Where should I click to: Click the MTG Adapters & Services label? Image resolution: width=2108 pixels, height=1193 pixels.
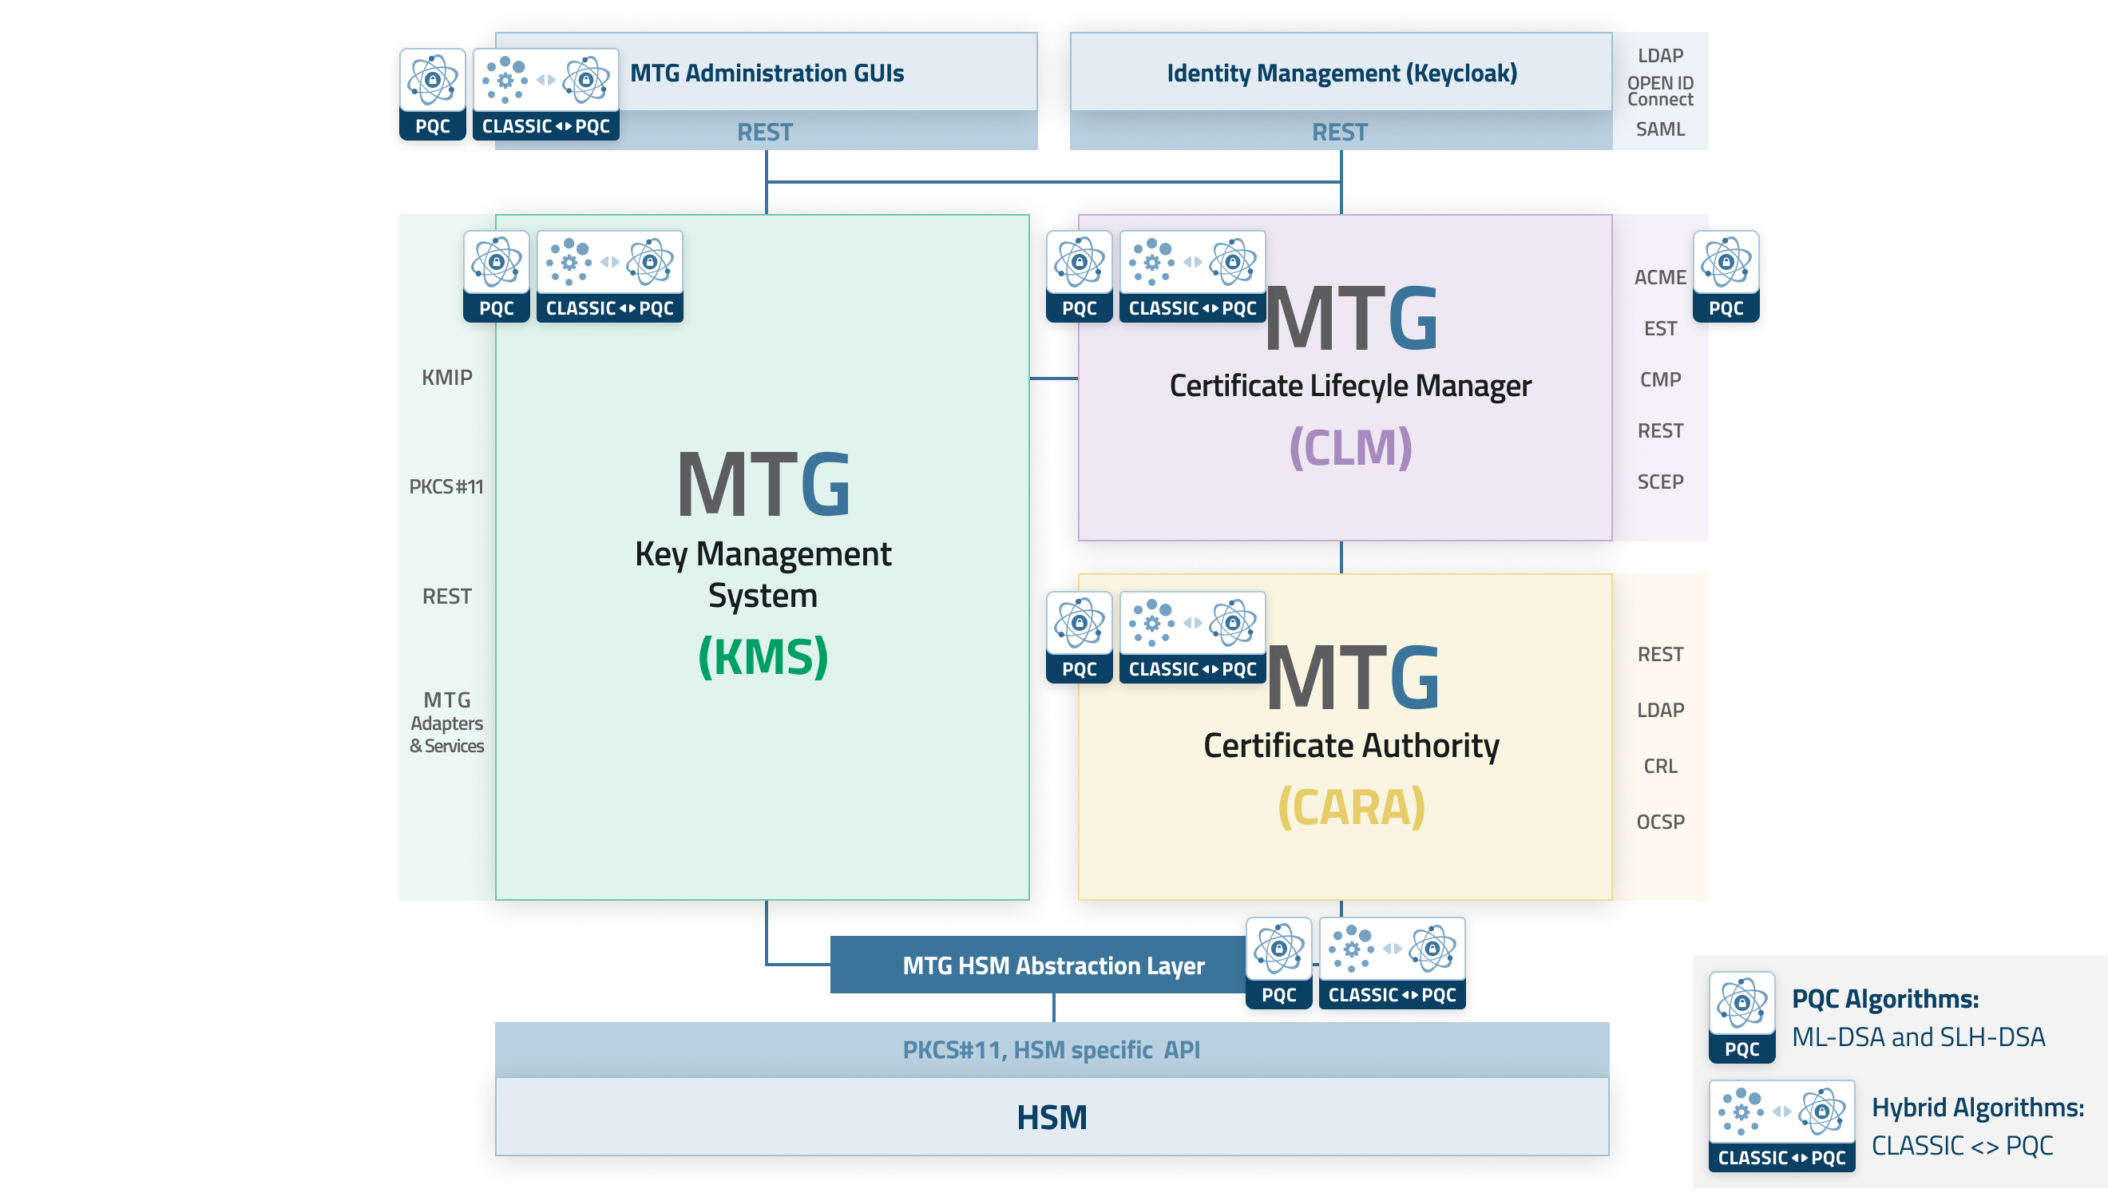[446, 723]
